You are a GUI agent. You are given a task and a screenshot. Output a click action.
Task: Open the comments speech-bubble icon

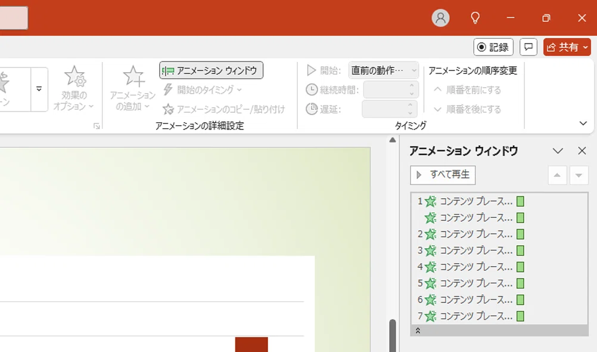tap(528, 47)
